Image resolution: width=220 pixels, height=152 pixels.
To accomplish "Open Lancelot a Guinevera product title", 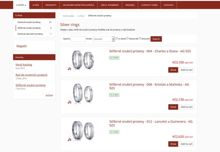I will click(x=151, y=123).
